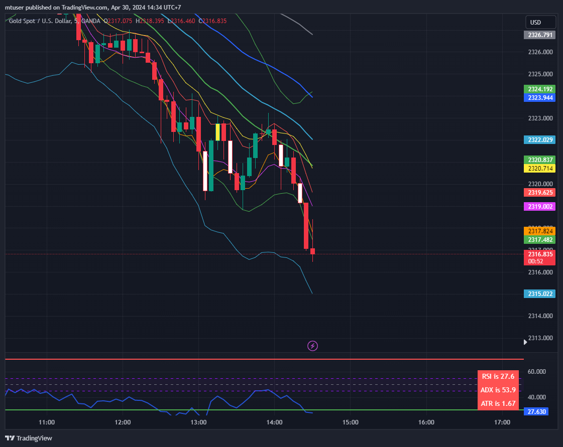Click the blue RSI value label 27.630
Viewport: 563px width, 447px height.
point(536,411)
